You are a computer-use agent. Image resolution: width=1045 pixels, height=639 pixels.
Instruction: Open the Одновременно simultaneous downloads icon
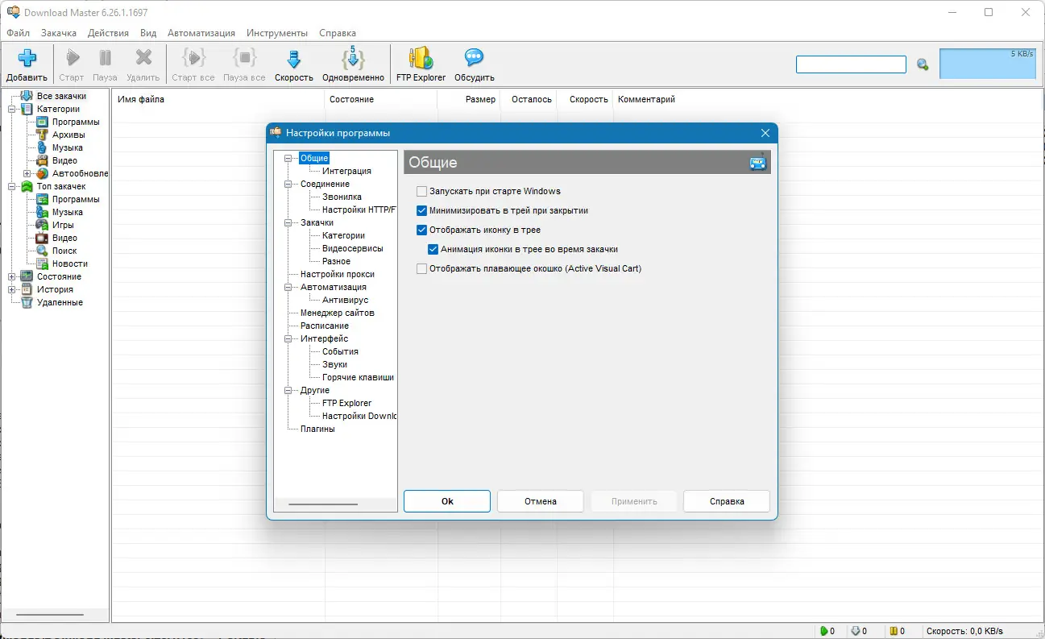[353, 58]
